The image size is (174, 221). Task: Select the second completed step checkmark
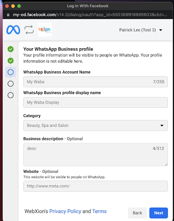pos(11,60)
